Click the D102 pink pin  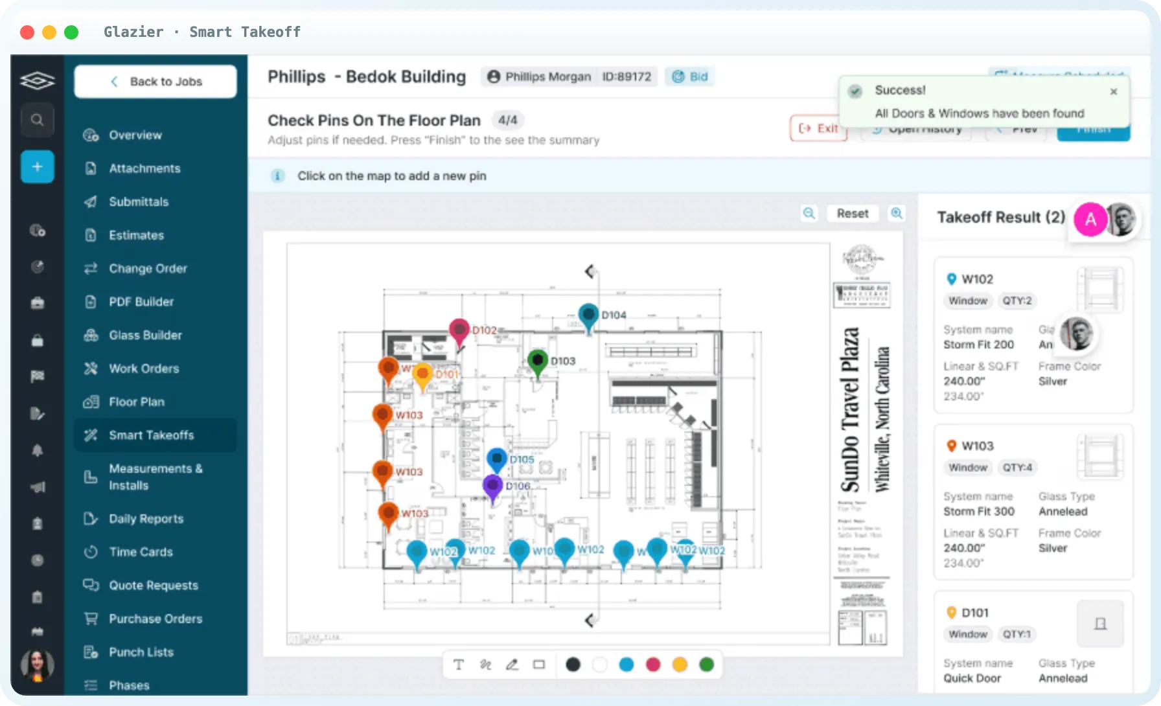click(459, 332)
